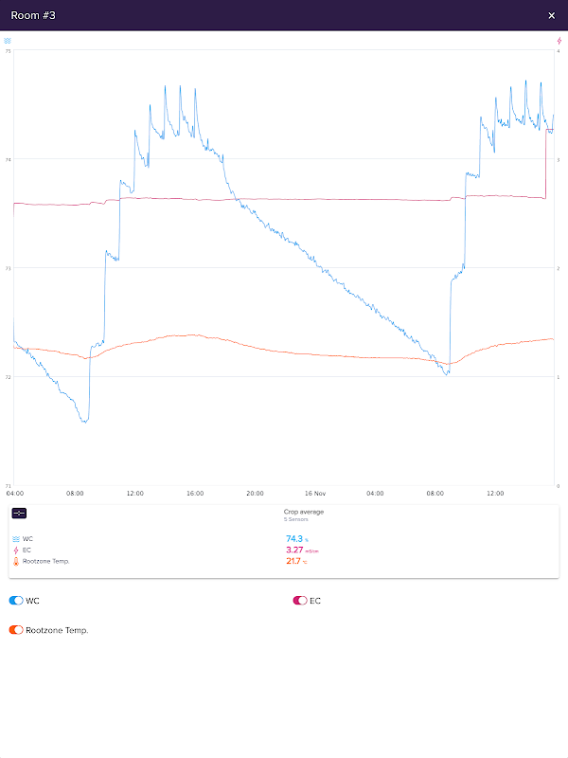
Task: Click the dark sensor badge icon in legend card
Action: [19, 513]
